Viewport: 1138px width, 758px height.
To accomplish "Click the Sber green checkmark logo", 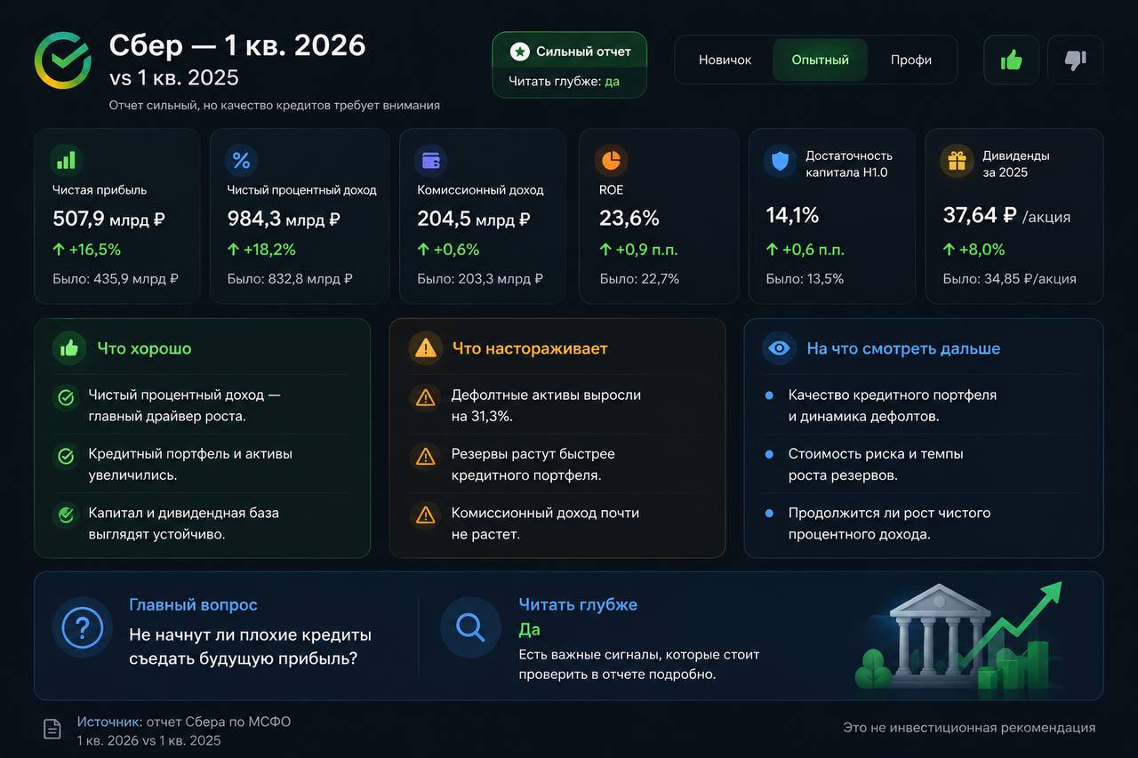I will pos(63,60).
